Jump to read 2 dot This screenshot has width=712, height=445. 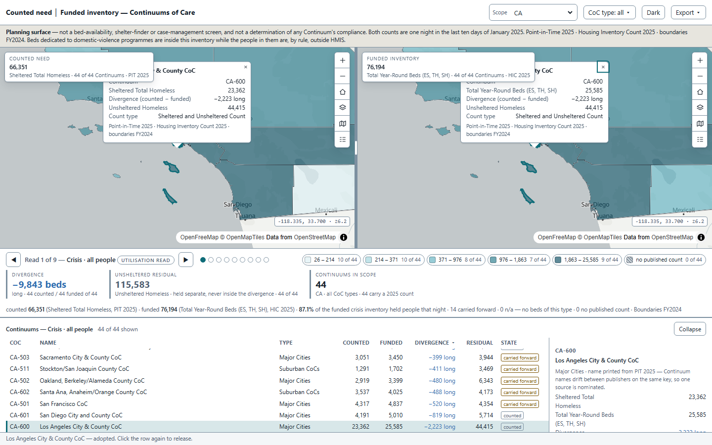click(x=211, y=260)
